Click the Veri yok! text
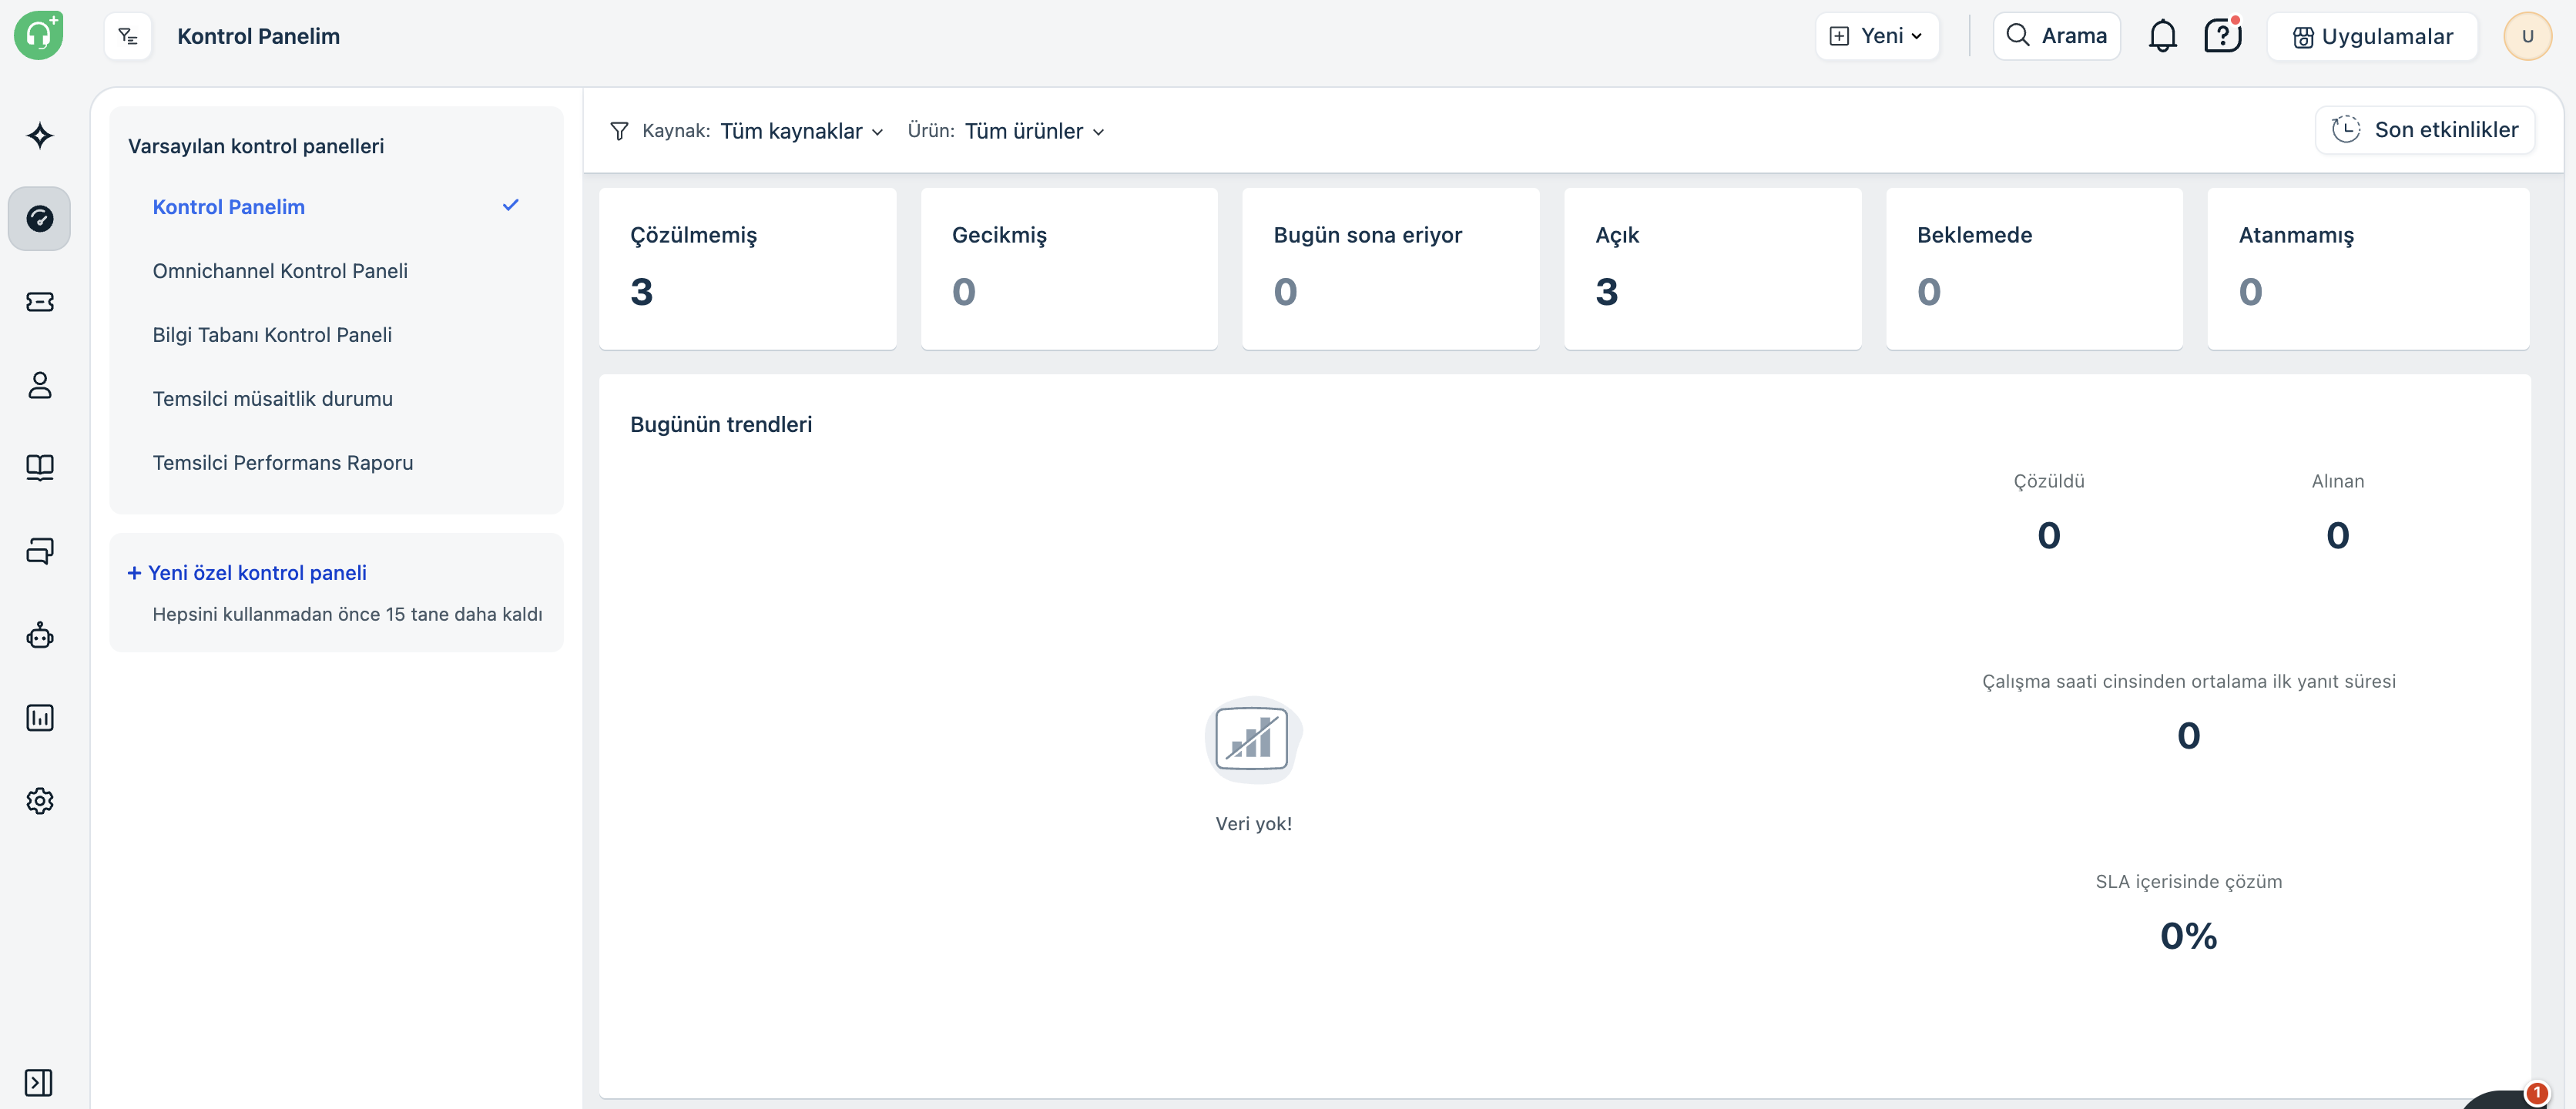The image size is (2576, 1109). 1254,824
